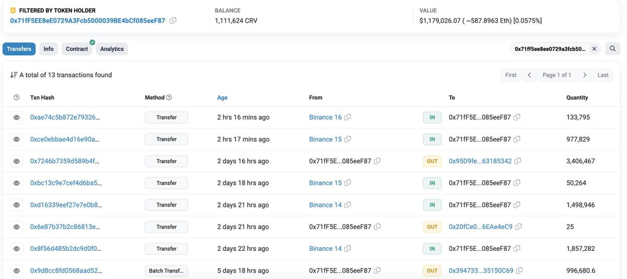Image resolution: width=627 pixels, height=279 pixels.
Task: Toggle eye preview for 0x7246b7359d589b4f row
Action: pyautogui.click(x=16, y=161)
